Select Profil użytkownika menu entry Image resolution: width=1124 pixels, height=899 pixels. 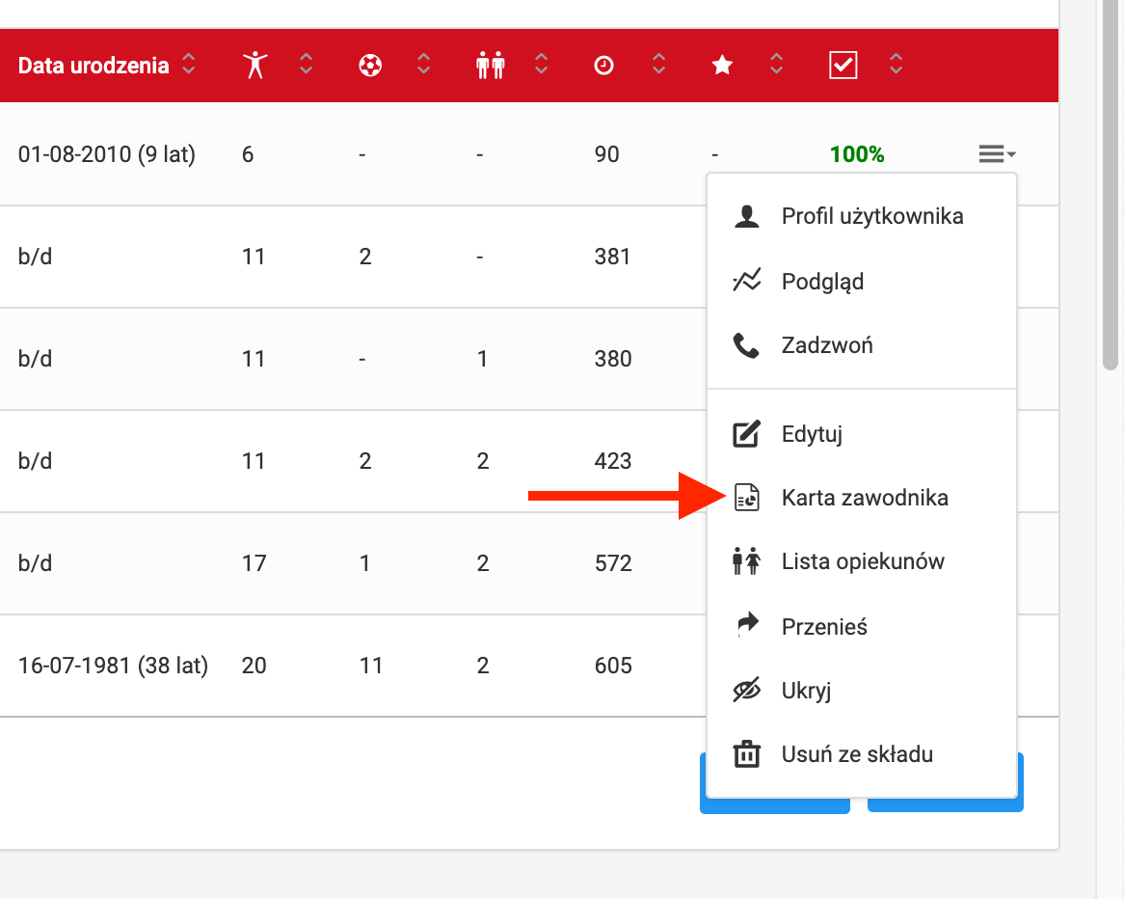click(871, 216)
